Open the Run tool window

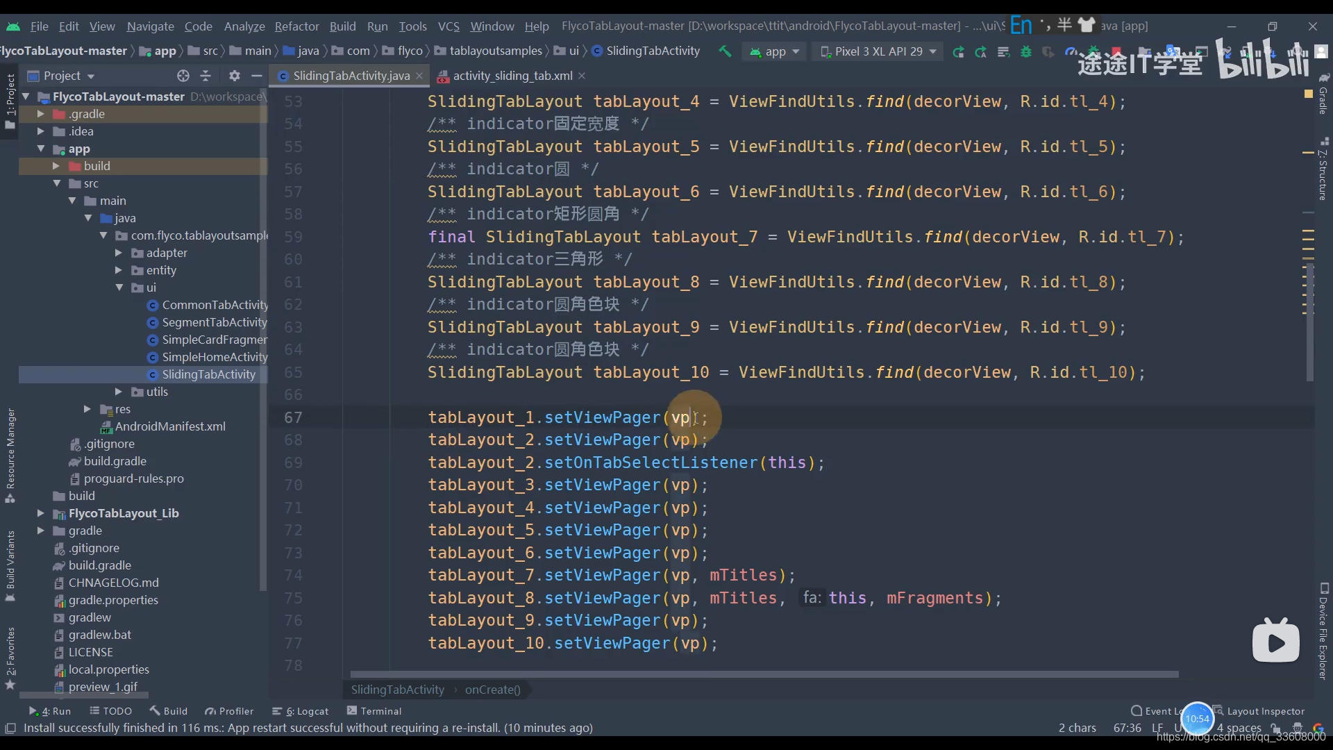[x=50, y=711]
